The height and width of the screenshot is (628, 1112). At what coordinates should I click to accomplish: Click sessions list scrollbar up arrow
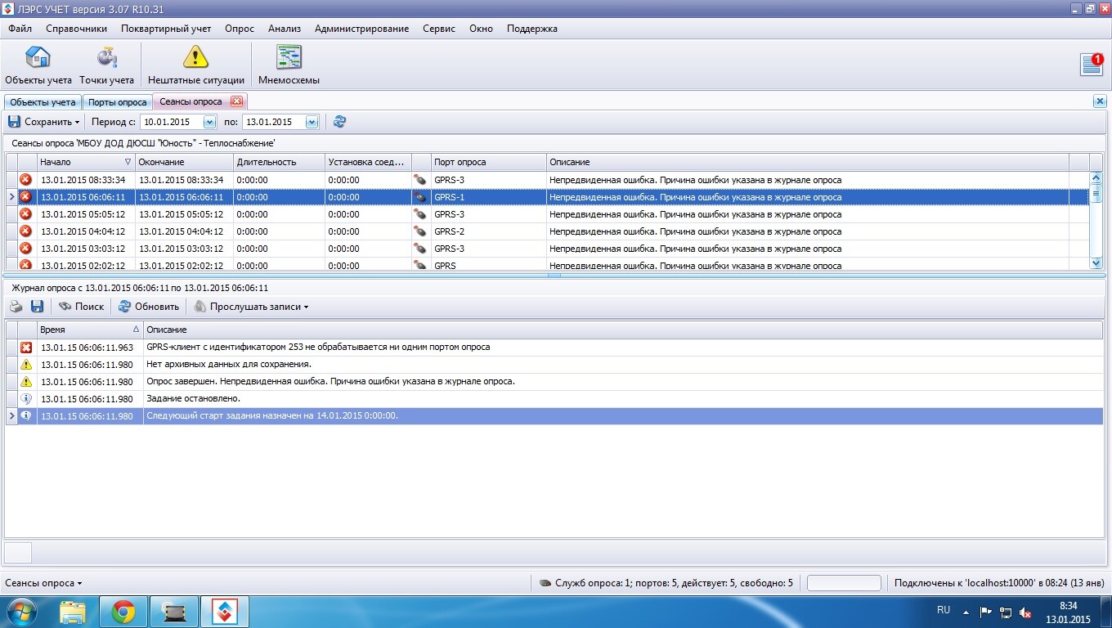[x=1096, y=177]
